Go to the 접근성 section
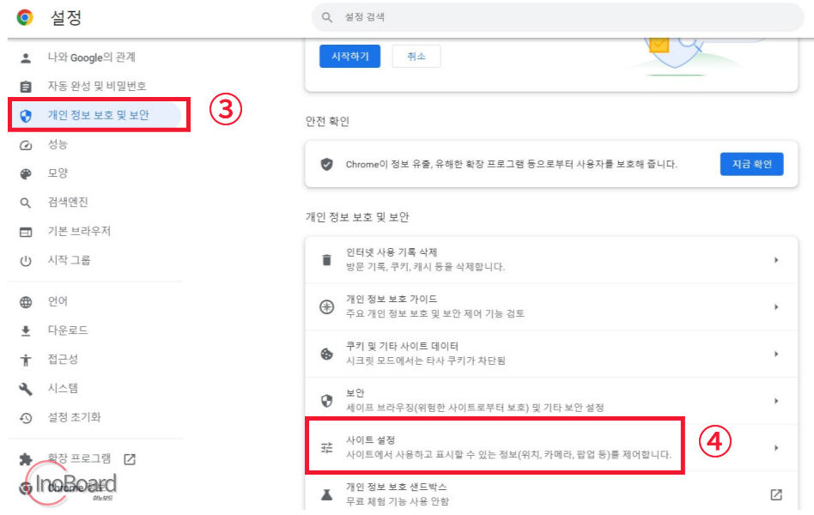The height and width of the screenshot is (515, 814). 63,360
